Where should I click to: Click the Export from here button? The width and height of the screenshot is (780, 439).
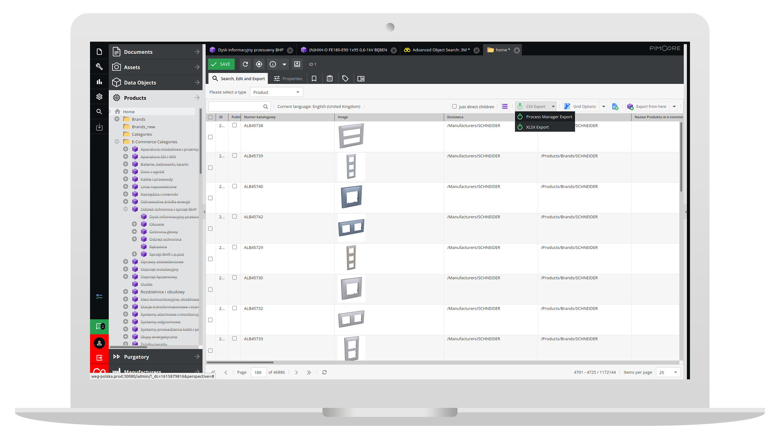coord(647,107)
